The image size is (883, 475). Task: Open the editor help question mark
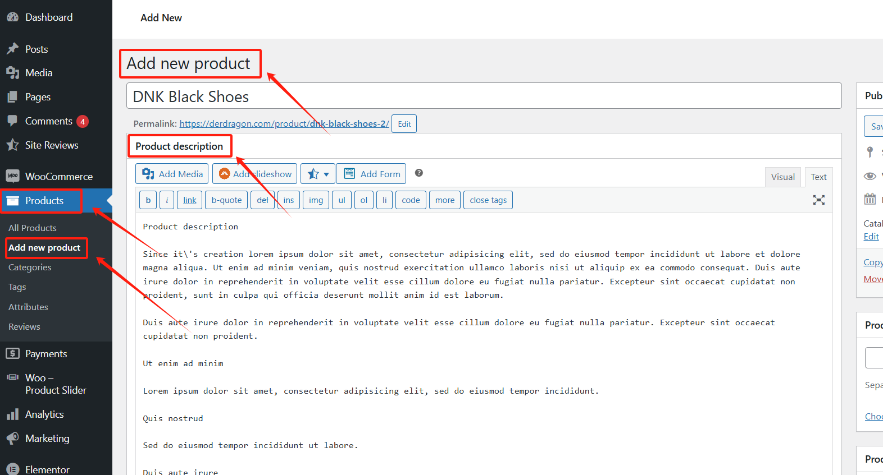pyautogui.click(x=419, y=173)
